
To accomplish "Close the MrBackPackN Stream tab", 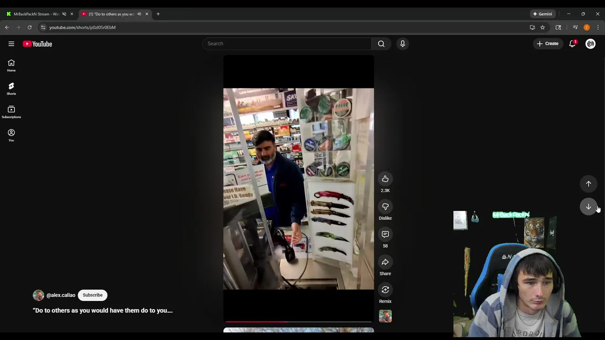I will pos(72,14).
